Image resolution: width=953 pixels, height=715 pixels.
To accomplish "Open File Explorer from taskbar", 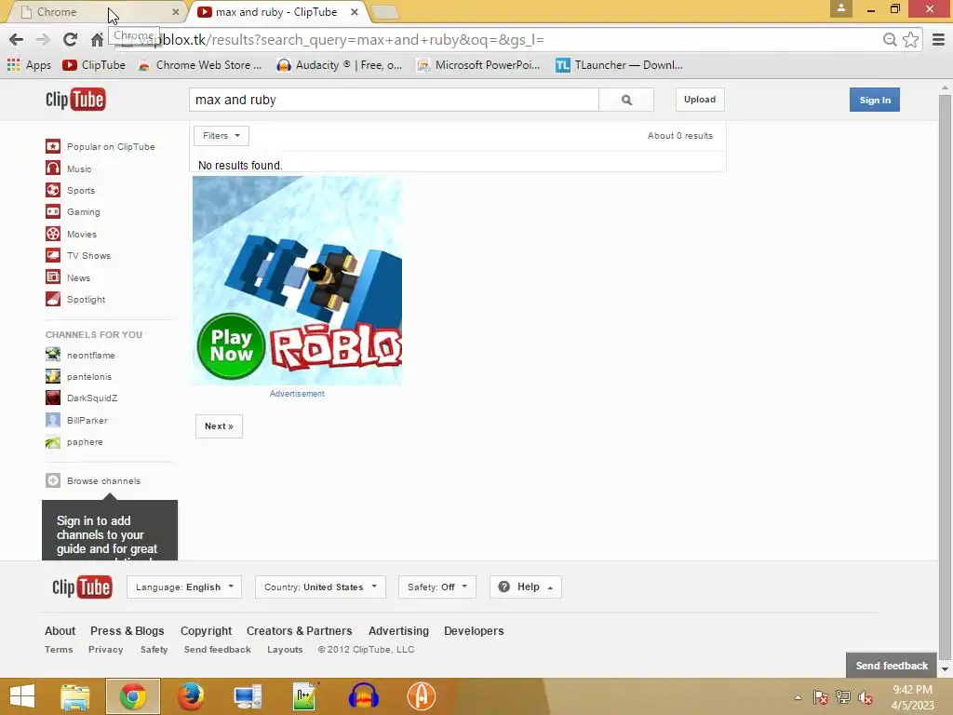I will click(x=74, y=696).
